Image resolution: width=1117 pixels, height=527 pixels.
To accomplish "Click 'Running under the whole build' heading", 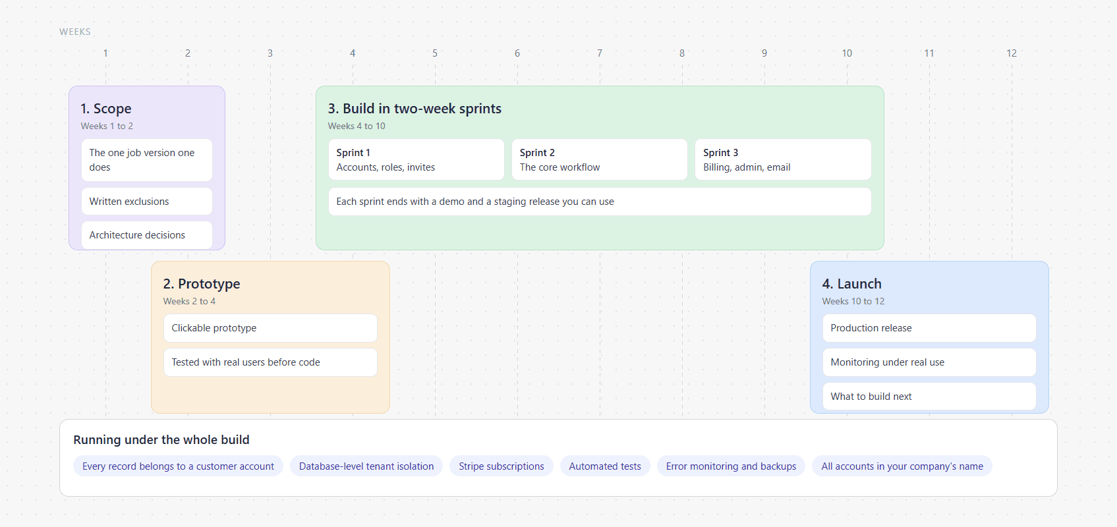I will pos(161,440).
